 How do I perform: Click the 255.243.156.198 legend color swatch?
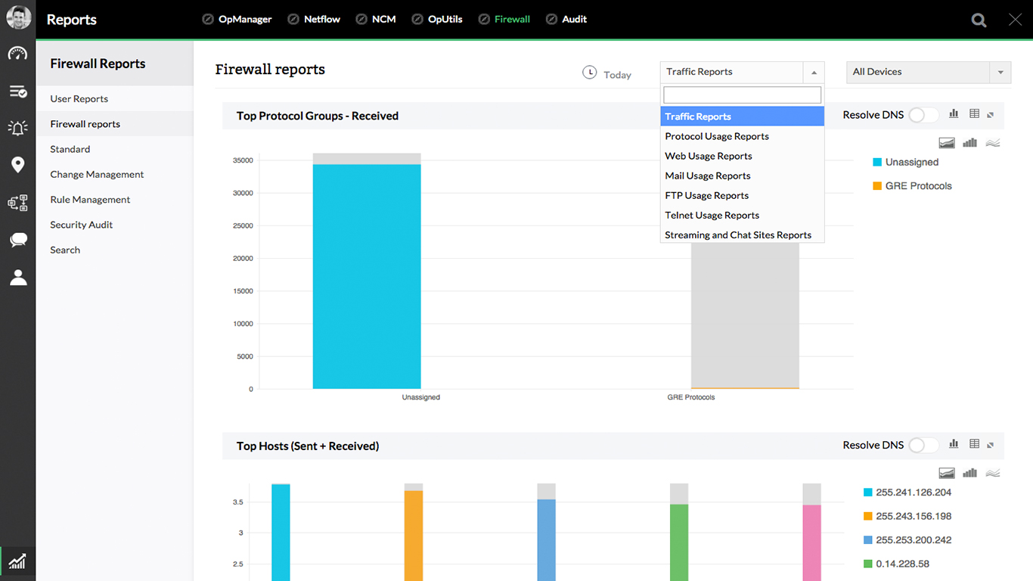(868, 516)
